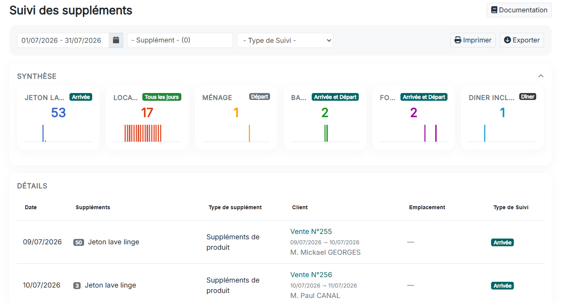Select the FO... summary card with purple 2

pyautogui.click(x=414, y=118)
